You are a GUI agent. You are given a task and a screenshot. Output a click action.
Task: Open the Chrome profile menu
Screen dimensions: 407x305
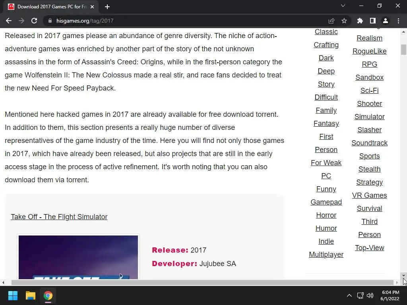[386, 21]
